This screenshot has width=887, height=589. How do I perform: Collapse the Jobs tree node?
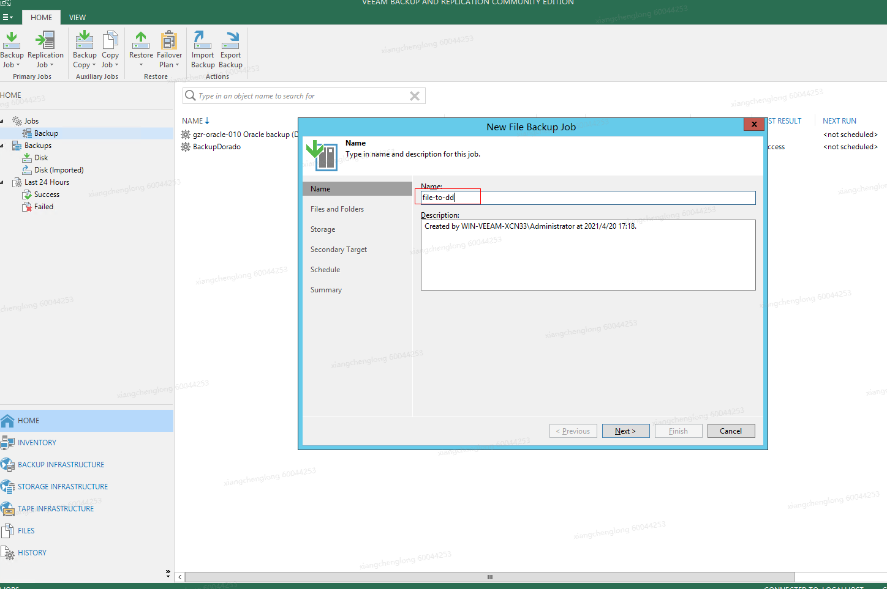2,121
